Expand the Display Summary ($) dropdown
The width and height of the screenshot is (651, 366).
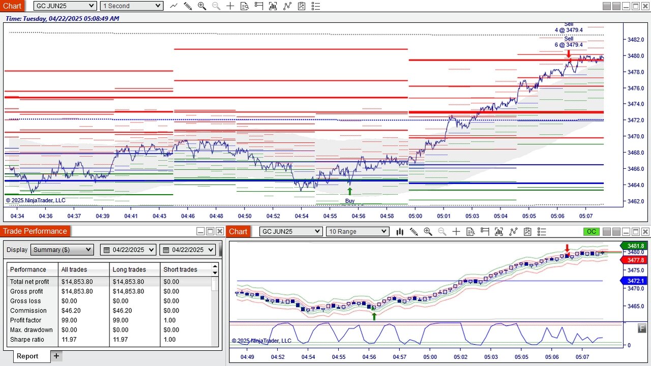pos(62,250)
